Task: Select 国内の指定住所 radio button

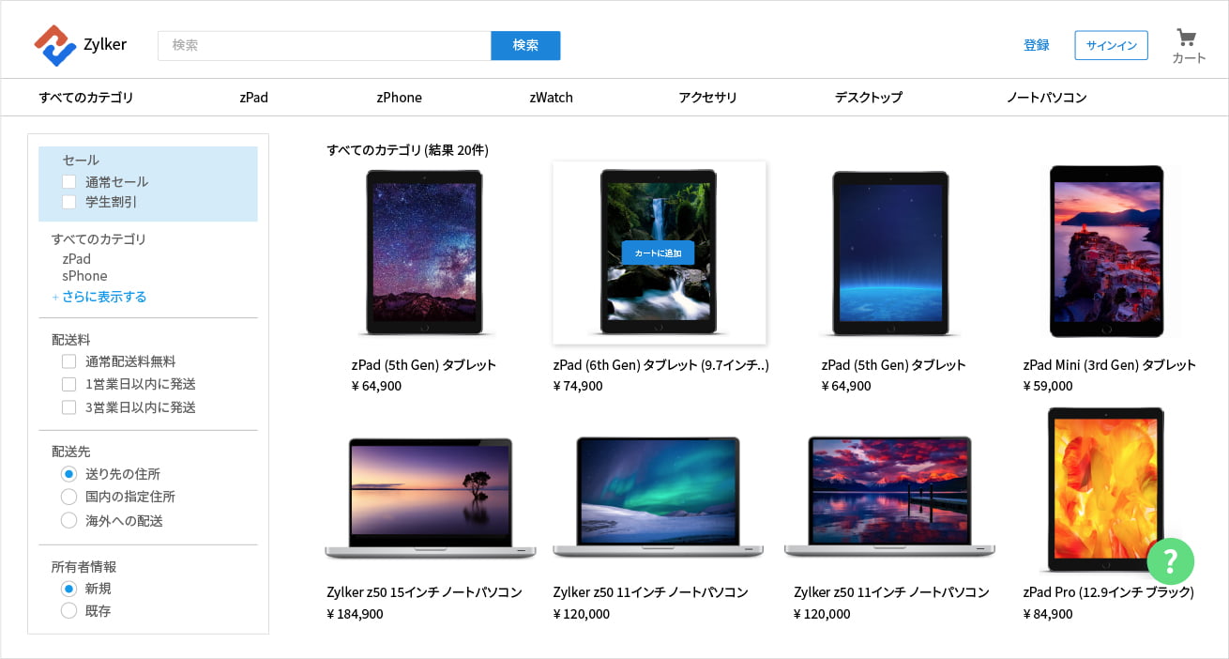Action: [x=68, y=497]
